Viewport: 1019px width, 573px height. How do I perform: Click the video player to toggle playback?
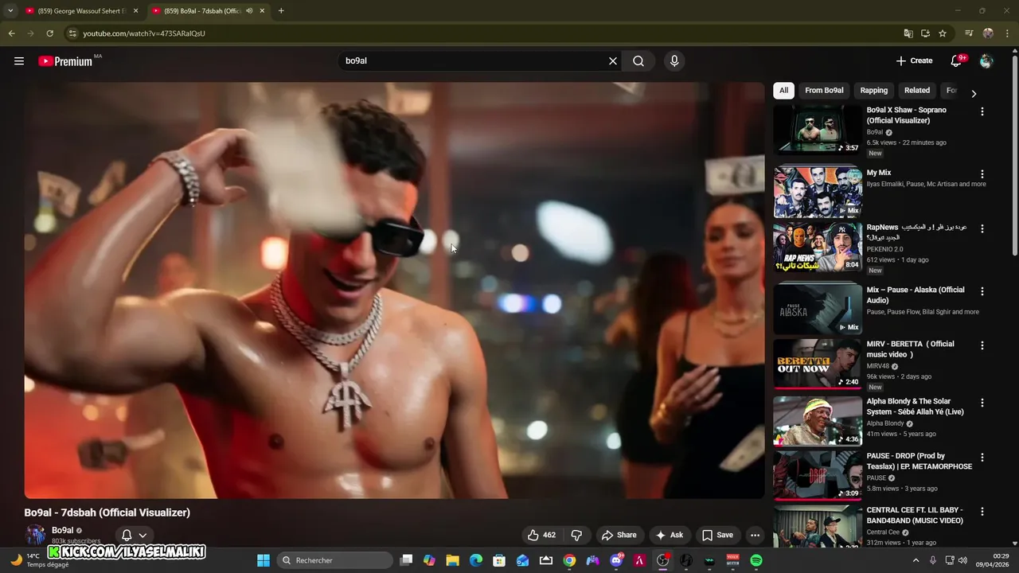pyautogui.click(x=394, y=290)
